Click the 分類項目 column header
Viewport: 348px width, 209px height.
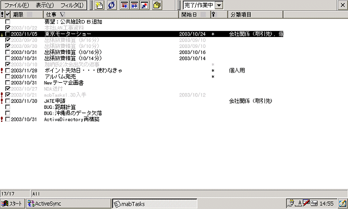pos(255,15)
